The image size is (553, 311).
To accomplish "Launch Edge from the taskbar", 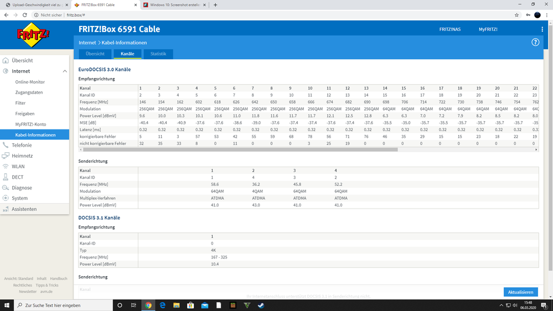I will [x=162, y=305].
